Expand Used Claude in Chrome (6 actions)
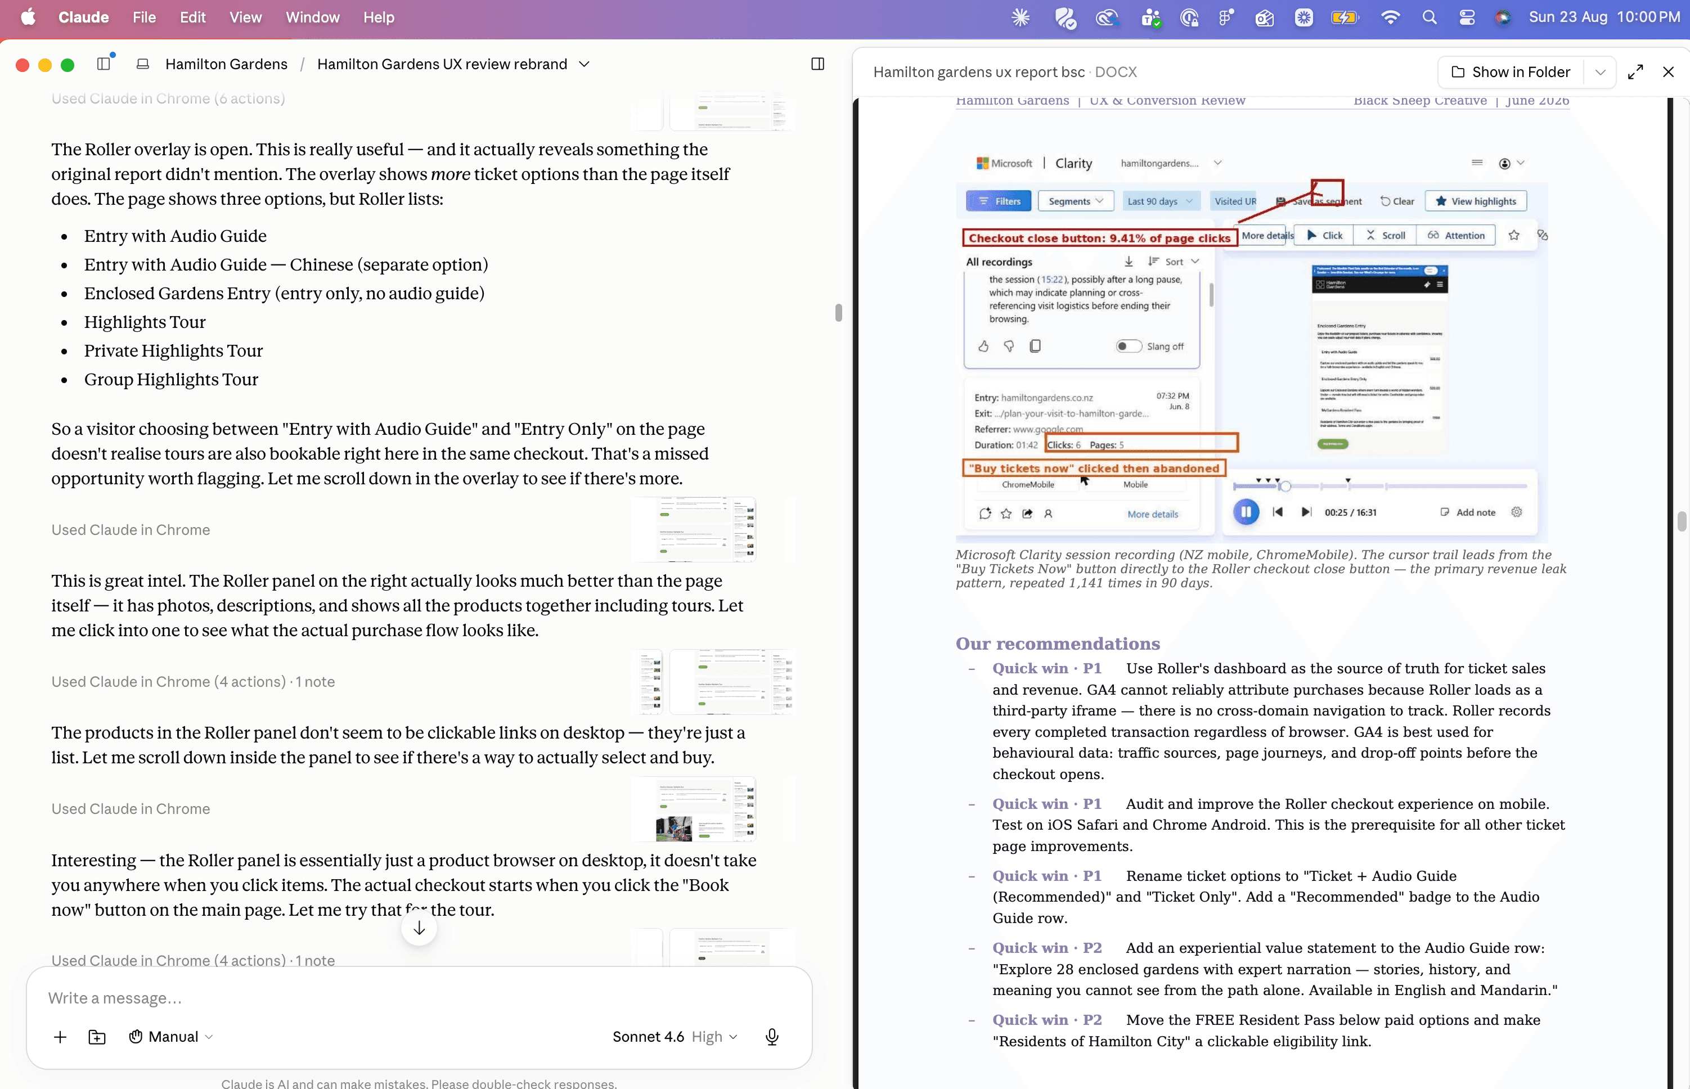Image resolution: width=1690 pixels, height=1089 pixels. (x=168, y=99)
